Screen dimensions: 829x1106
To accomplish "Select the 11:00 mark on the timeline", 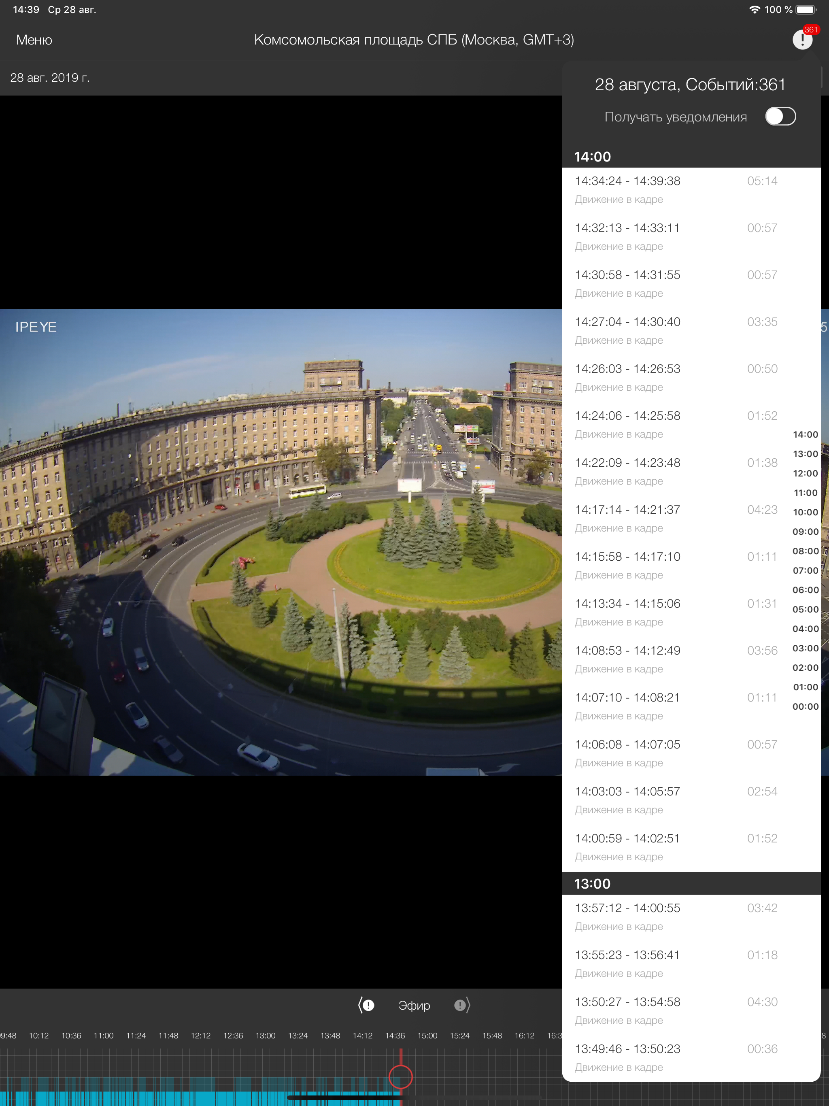I will click(x=104, y=1036).
